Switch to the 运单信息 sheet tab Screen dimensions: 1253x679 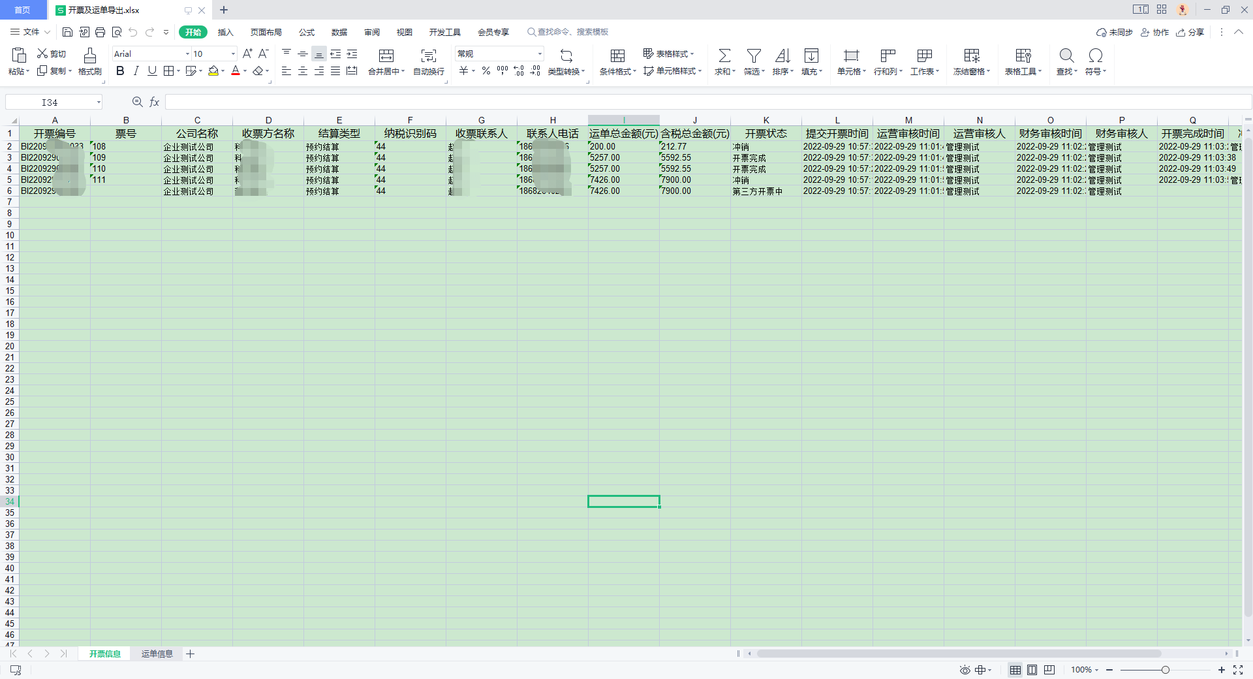[x=157, y=654]
